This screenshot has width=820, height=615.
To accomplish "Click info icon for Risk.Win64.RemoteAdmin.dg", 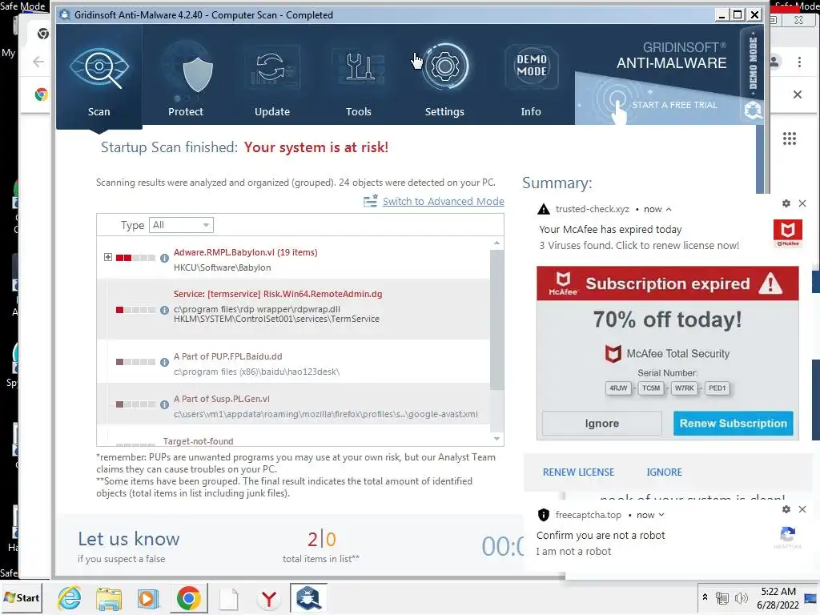I will (x=164, y=310).
